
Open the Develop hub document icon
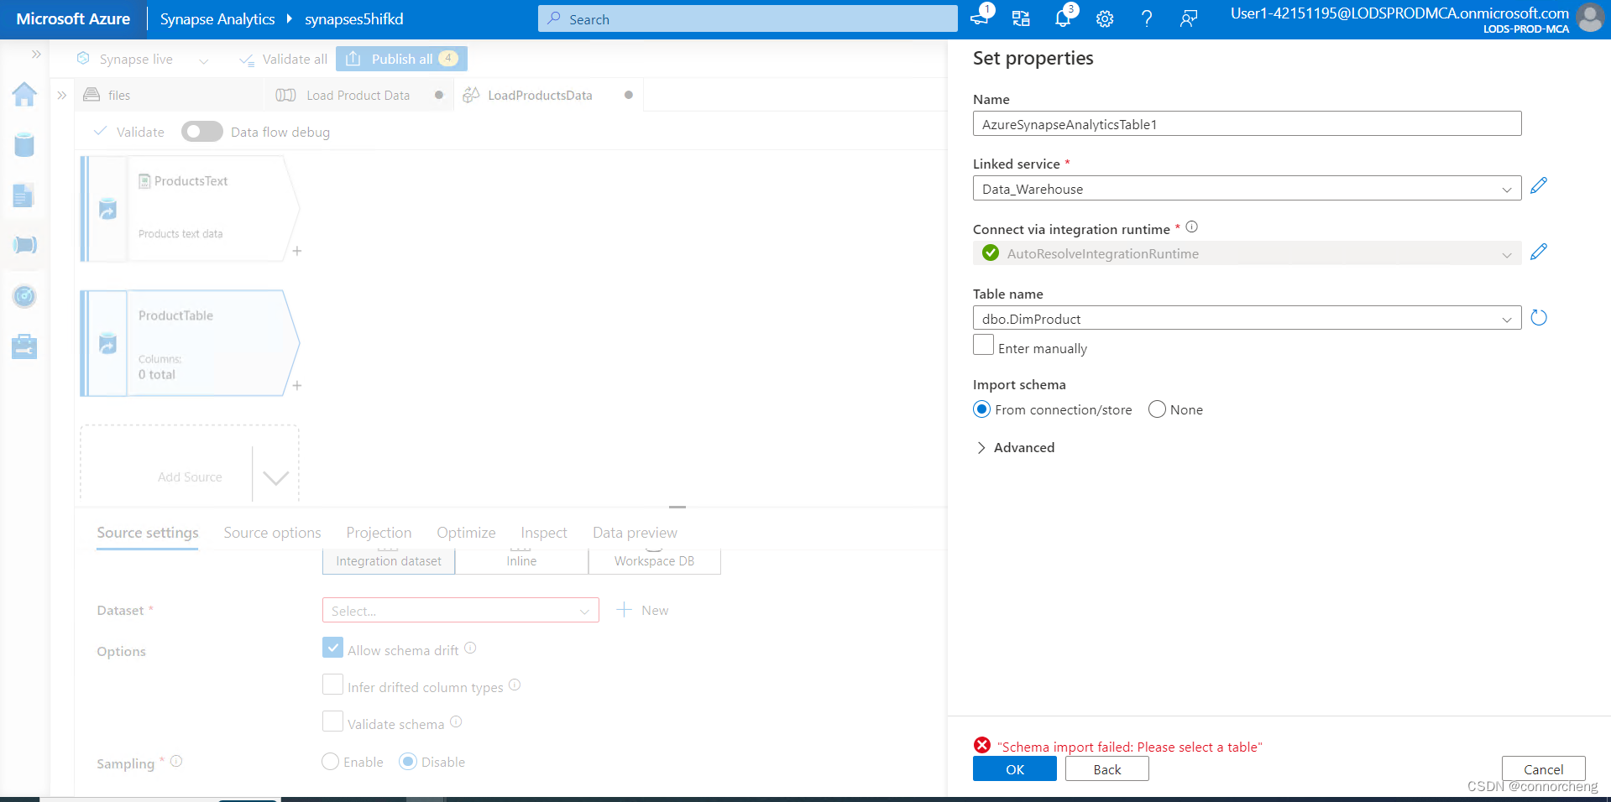24,195
